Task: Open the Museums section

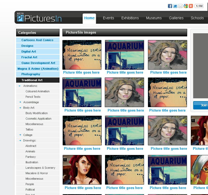Action: pos(154,18)
